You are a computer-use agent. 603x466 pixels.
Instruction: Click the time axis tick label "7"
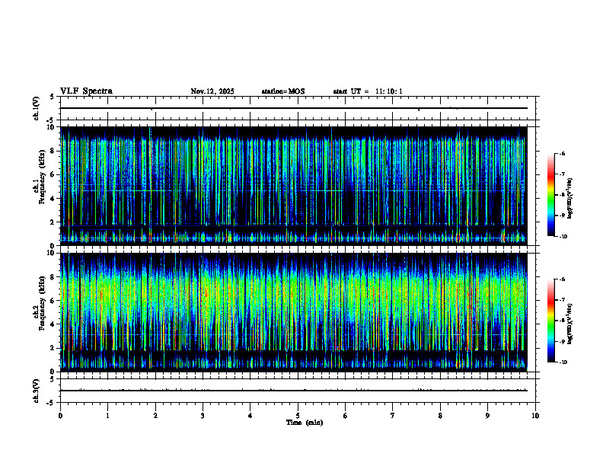[393, 416]
